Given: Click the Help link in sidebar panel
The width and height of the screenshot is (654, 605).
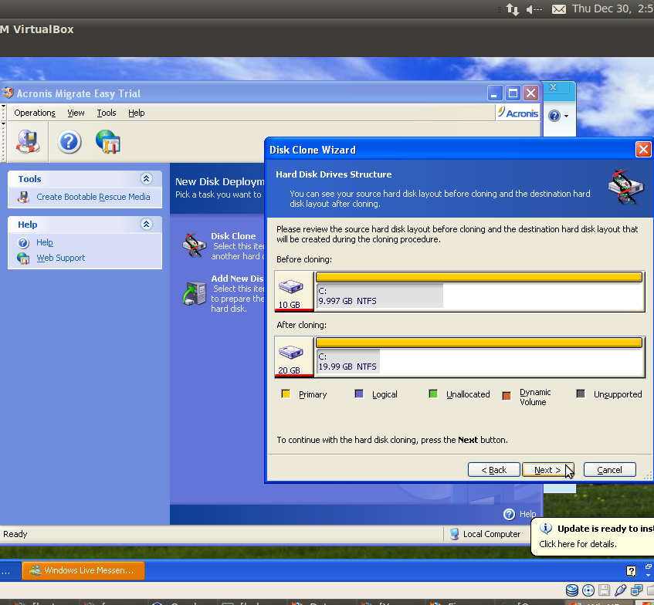Looking at the screenshot, I should (x=45, y=242).
